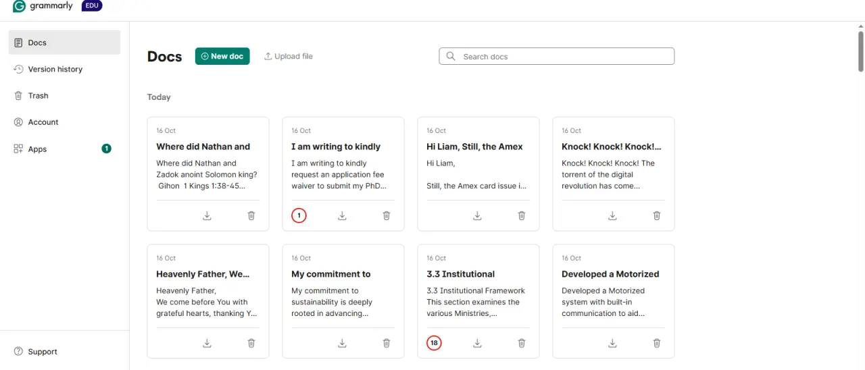This screenshot has width=865, height=370.
Task: Open 'Knock! Knock! Knock!...' document title
Action: pos(612,147)
